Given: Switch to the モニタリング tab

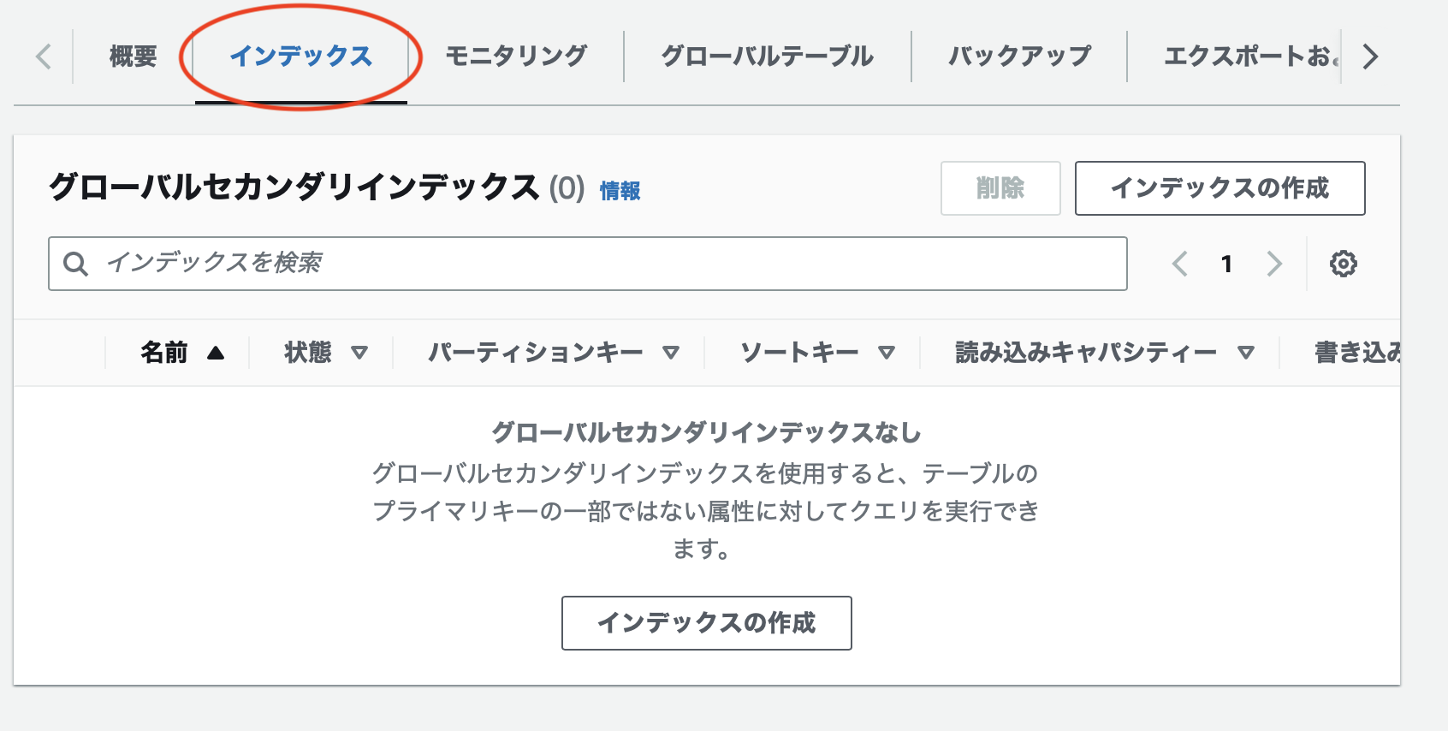Looking at the screenshot, I should pyautogui.click(x=516, y=56).
